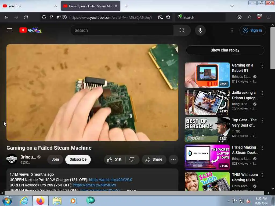Open Bringus Studios channel avatar

(12, 159)
